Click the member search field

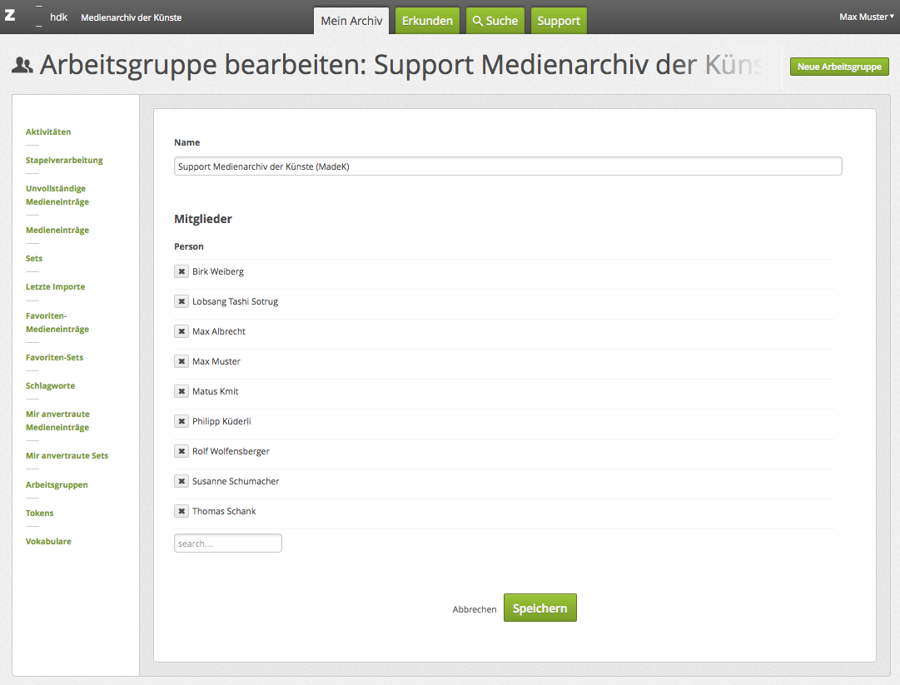click(x=228, y=544)
